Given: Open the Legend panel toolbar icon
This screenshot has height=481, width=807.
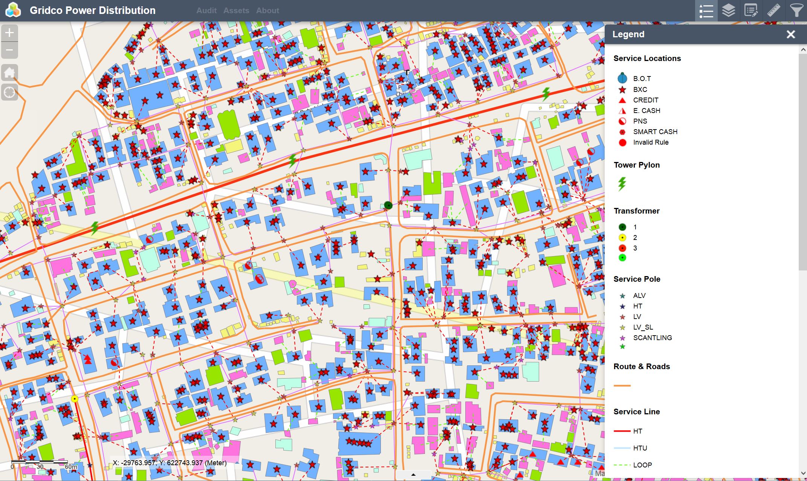Looking at the screenshot, I should (706, 11).
